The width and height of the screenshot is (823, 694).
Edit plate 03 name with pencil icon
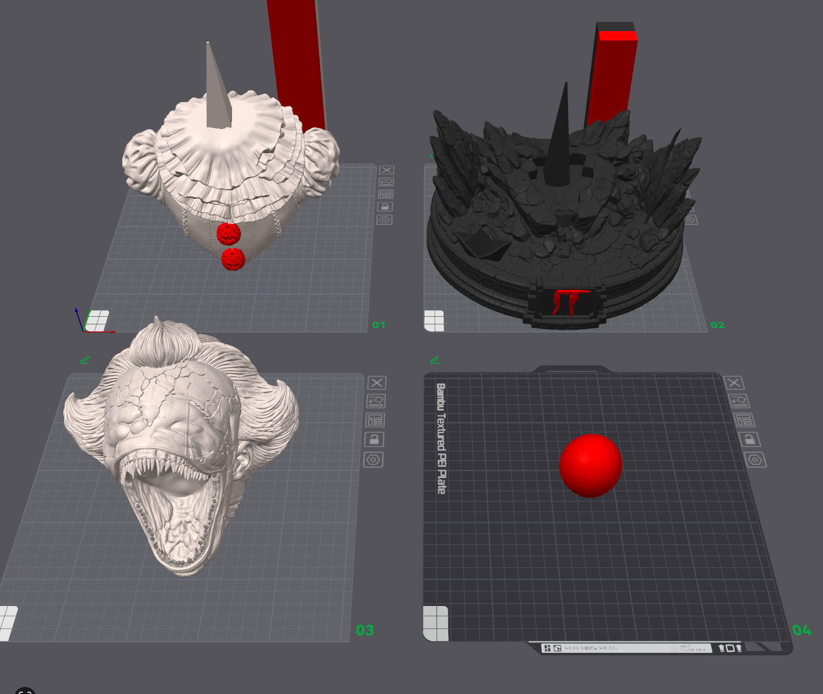(x=85, y=360)
